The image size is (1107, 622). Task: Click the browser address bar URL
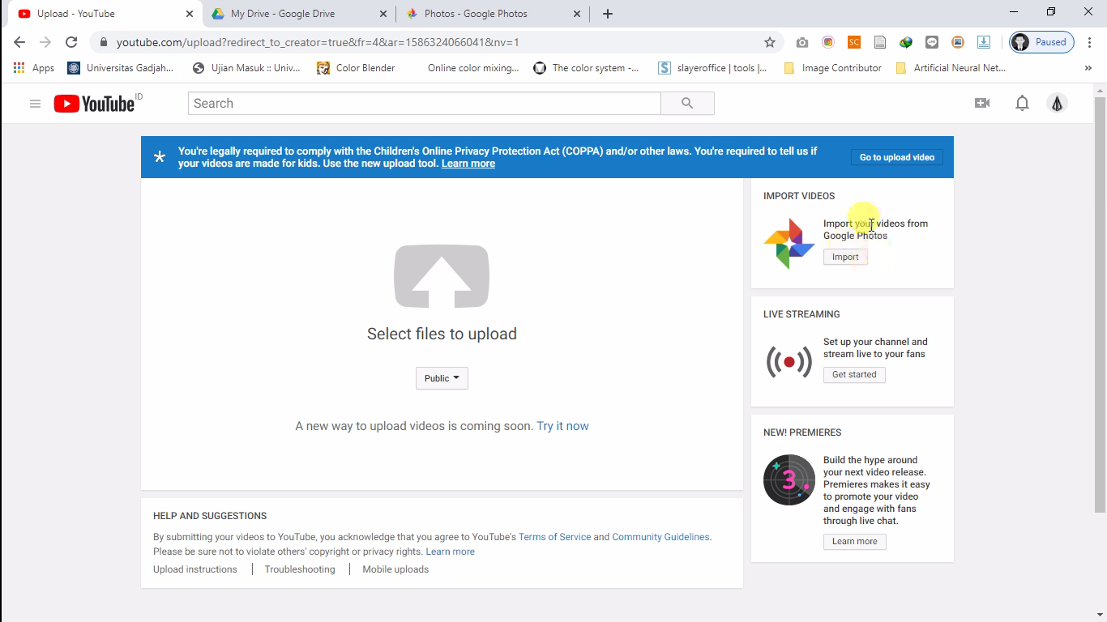[318, 42]
